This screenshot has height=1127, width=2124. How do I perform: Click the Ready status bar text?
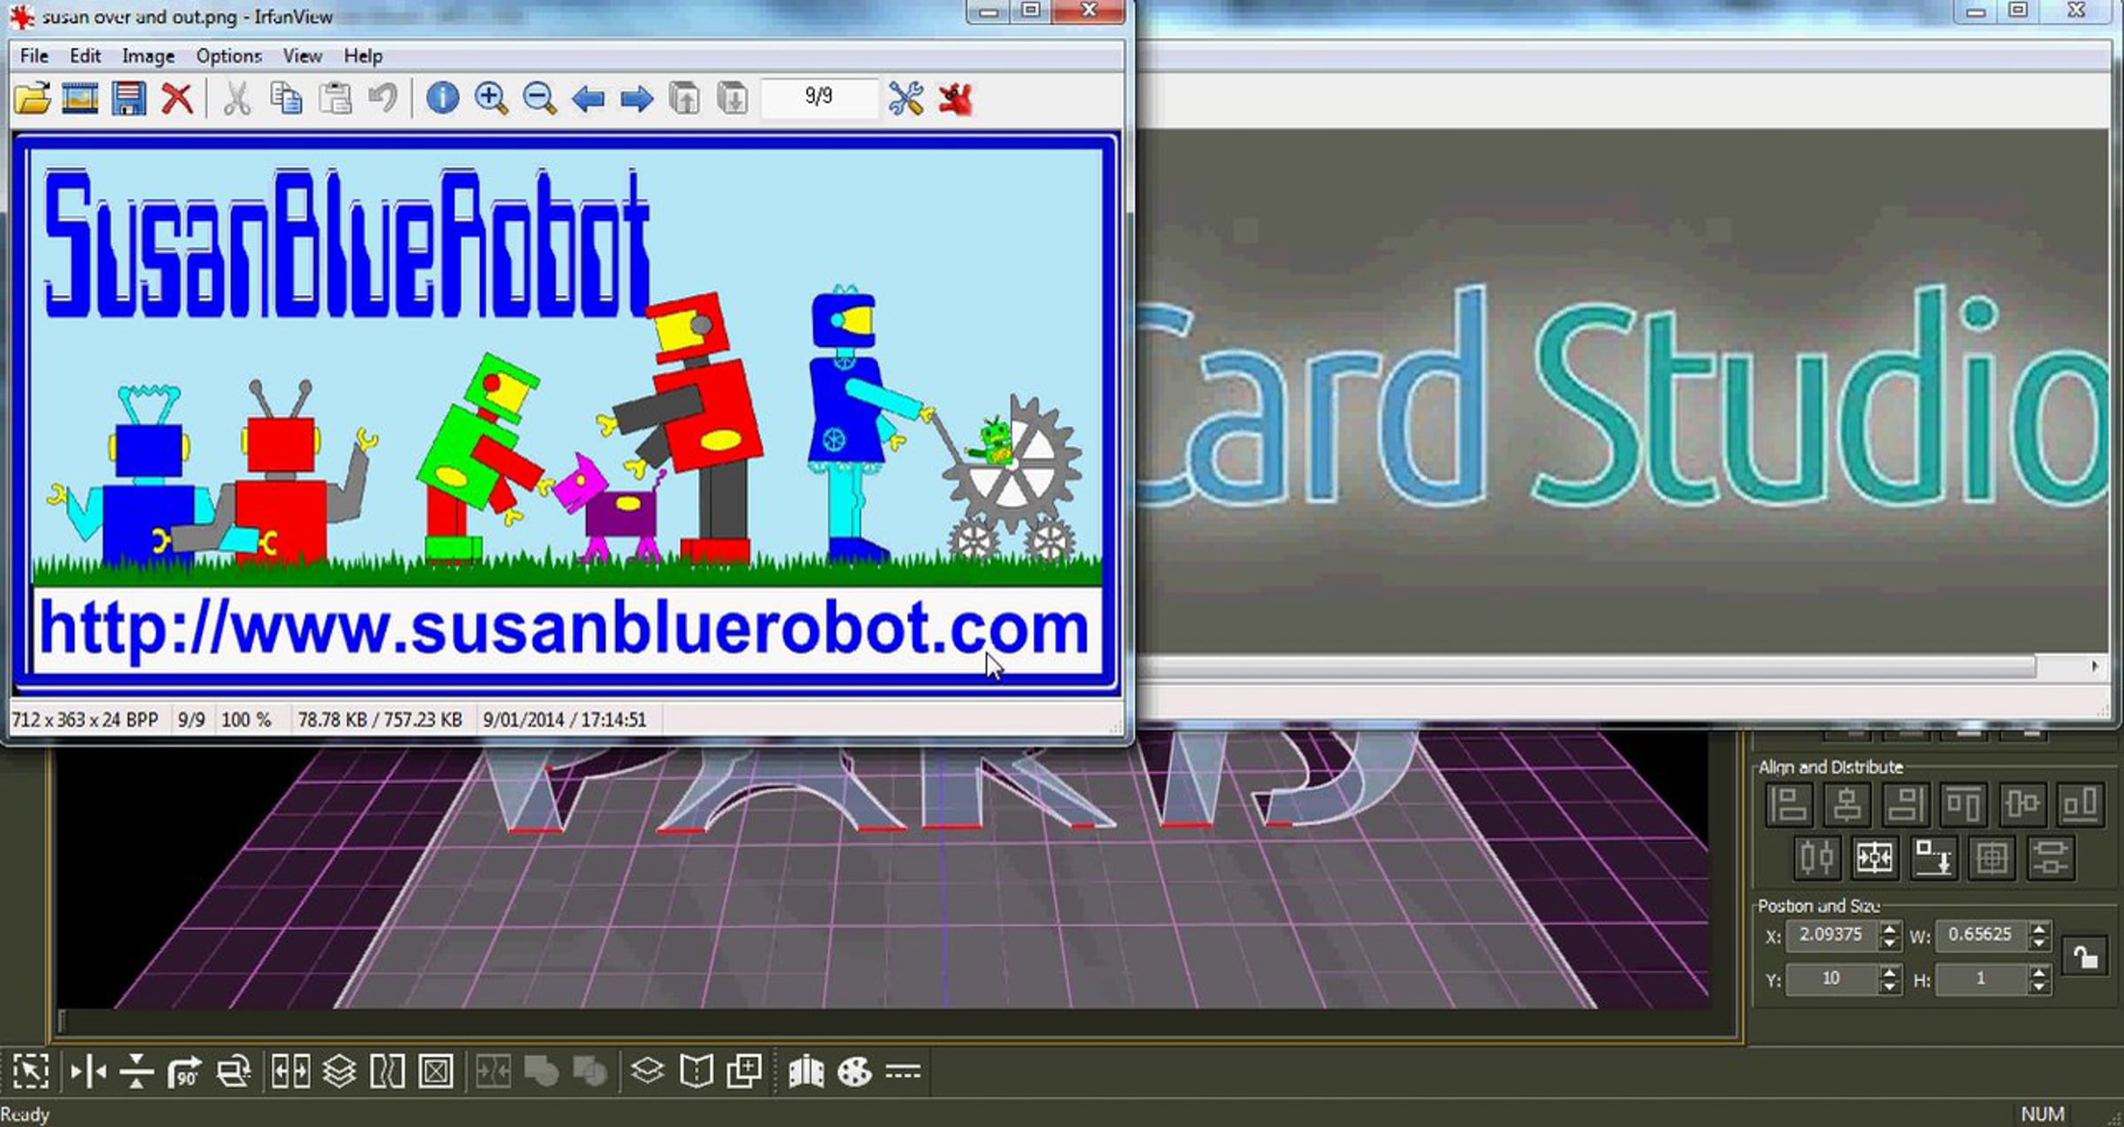tap(25, 1115)
